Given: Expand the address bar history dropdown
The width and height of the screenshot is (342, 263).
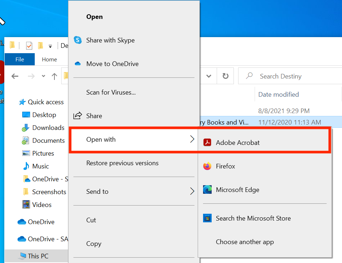Looking at the screenshot, I should 209,76.
